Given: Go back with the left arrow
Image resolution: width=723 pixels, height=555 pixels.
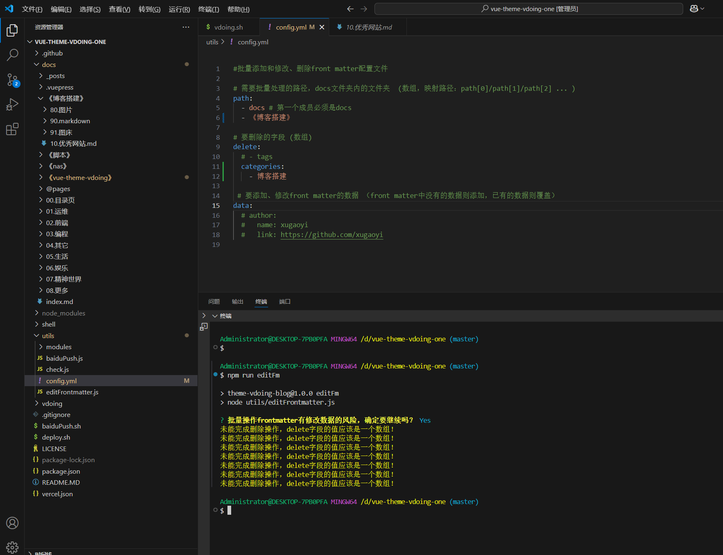Looking at the screenshot, I should (350, 9).
